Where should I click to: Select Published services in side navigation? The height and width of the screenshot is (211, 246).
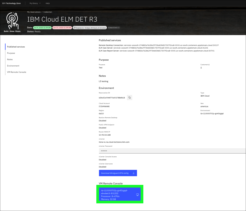(16, 47)
